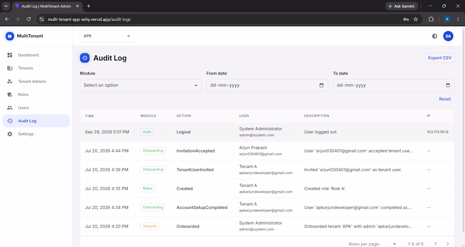This screenshot has height=247, width=465.
Task: Open the browser extensions puzzle icon
Action: [x=431, y=19]
